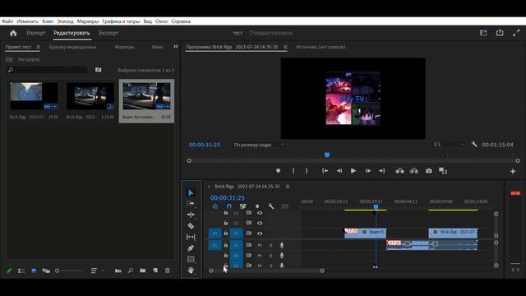Switch project panel to Freeform view
Screen dimensions: 526x296
click(46, 271)
